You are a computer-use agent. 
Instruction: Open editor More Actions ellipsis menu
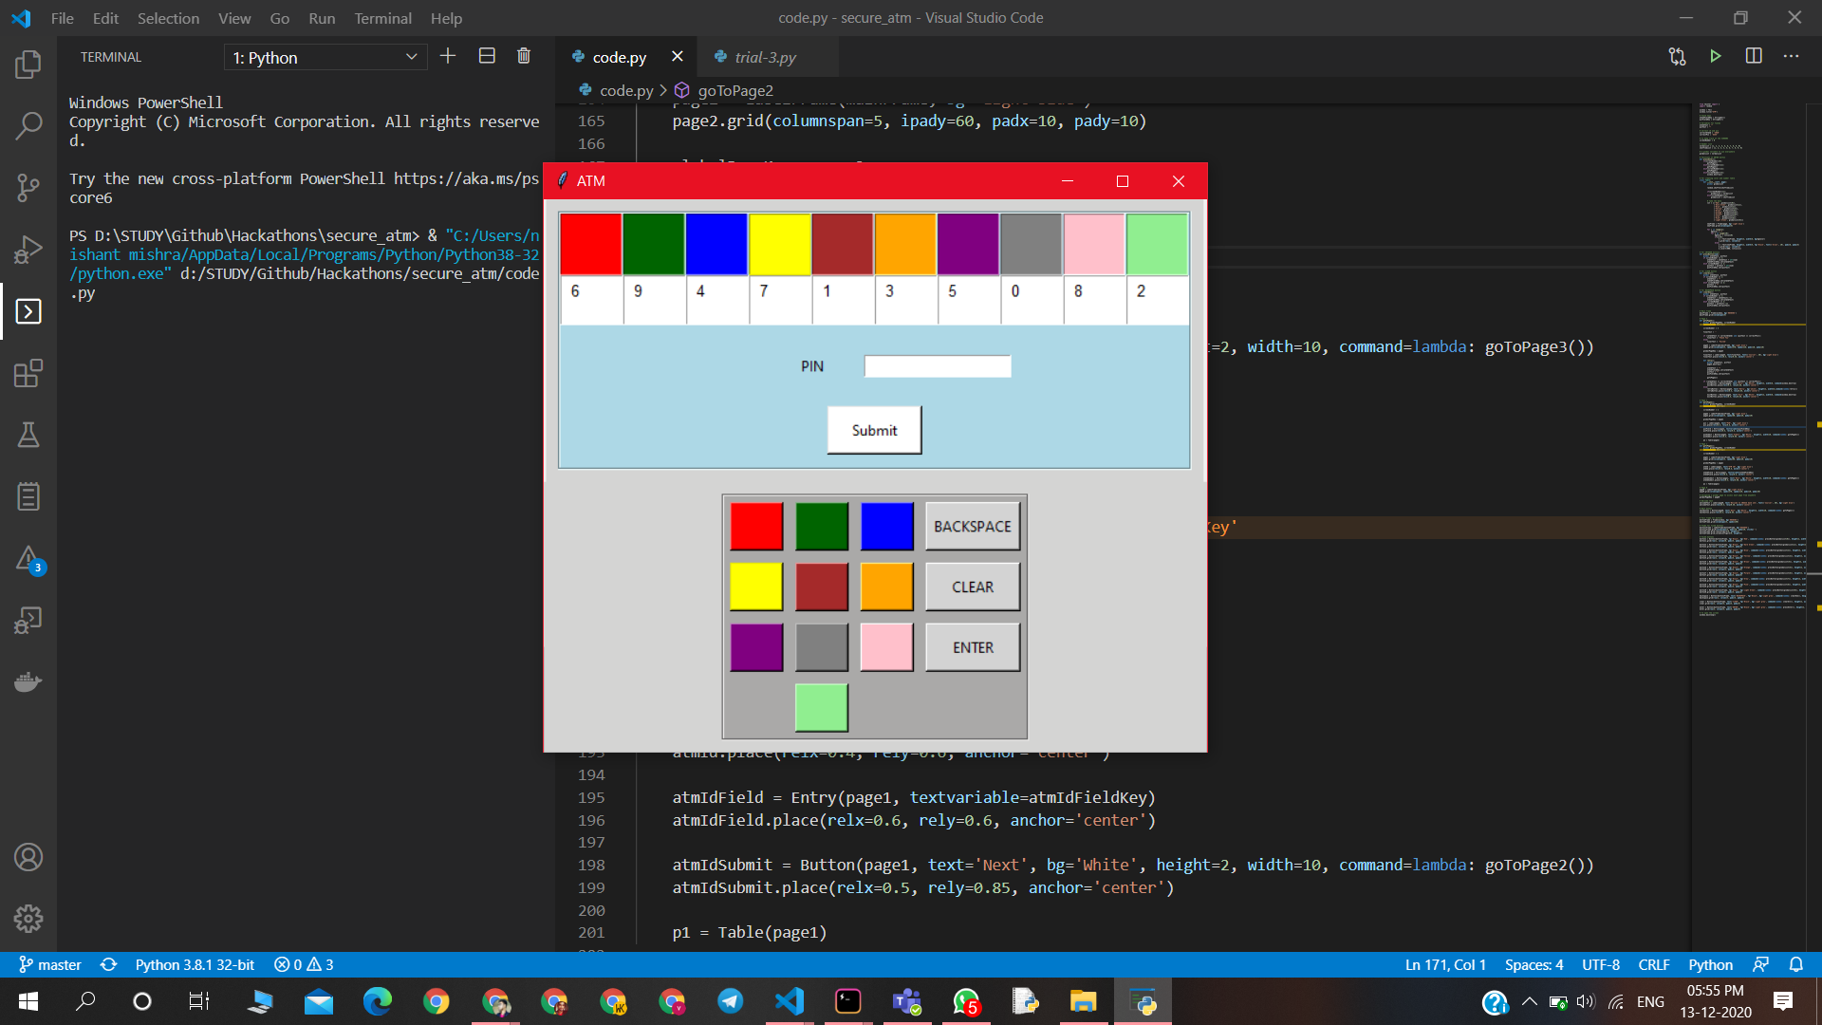(1792, 57)
